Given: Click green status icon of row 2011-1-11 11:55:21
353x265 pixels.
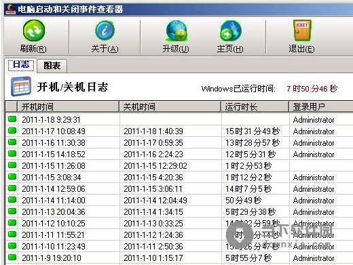Looking at the screenshot, I should click(x=12, y=235).
